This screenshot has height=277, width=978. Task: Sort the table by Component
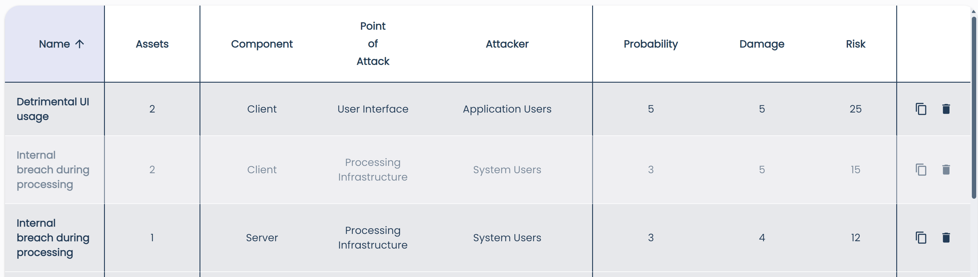click(x=262, y=44)
